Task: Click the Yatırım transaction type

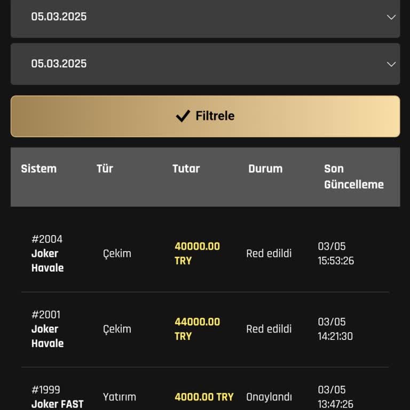Action: pos(120,397)
